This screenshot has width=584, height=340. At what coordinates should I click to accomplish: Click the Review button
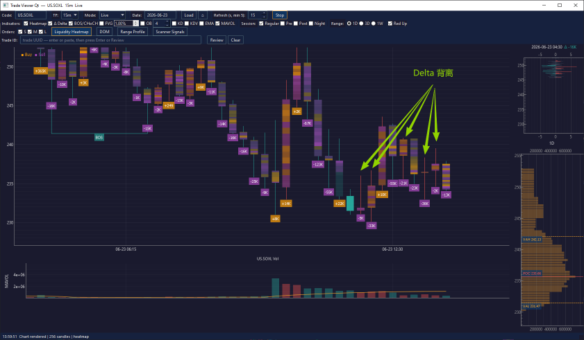[217, 40]
